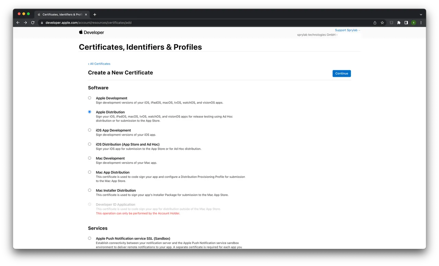Image resolution: width=439 pixels, height=266 pixels.
Task: Go back via the All Certificates link
Action: click(x=99, y=64)
